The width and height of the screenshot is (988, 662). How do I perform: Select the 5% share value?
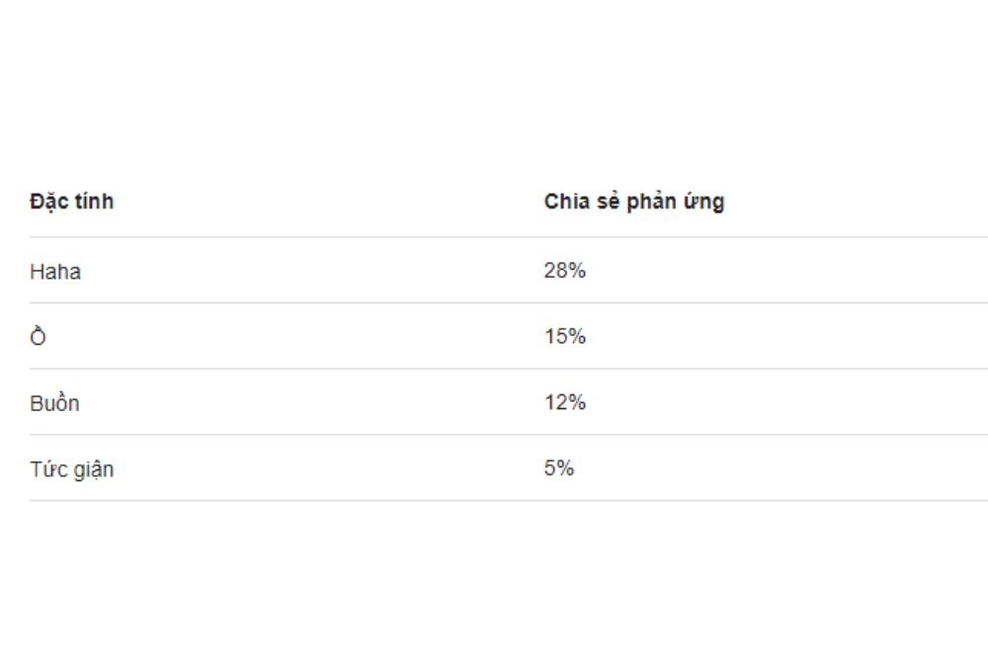click(558, 468)
